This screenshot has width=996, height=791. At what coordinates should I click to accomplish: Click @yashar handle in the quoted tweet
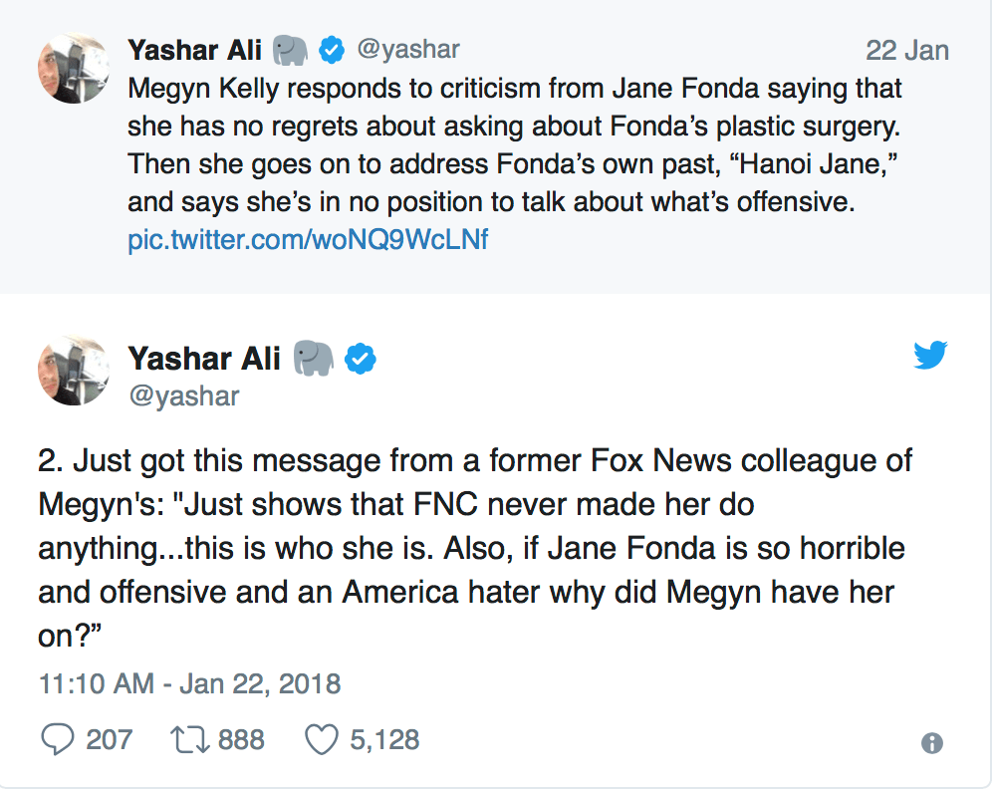point(407,48)
